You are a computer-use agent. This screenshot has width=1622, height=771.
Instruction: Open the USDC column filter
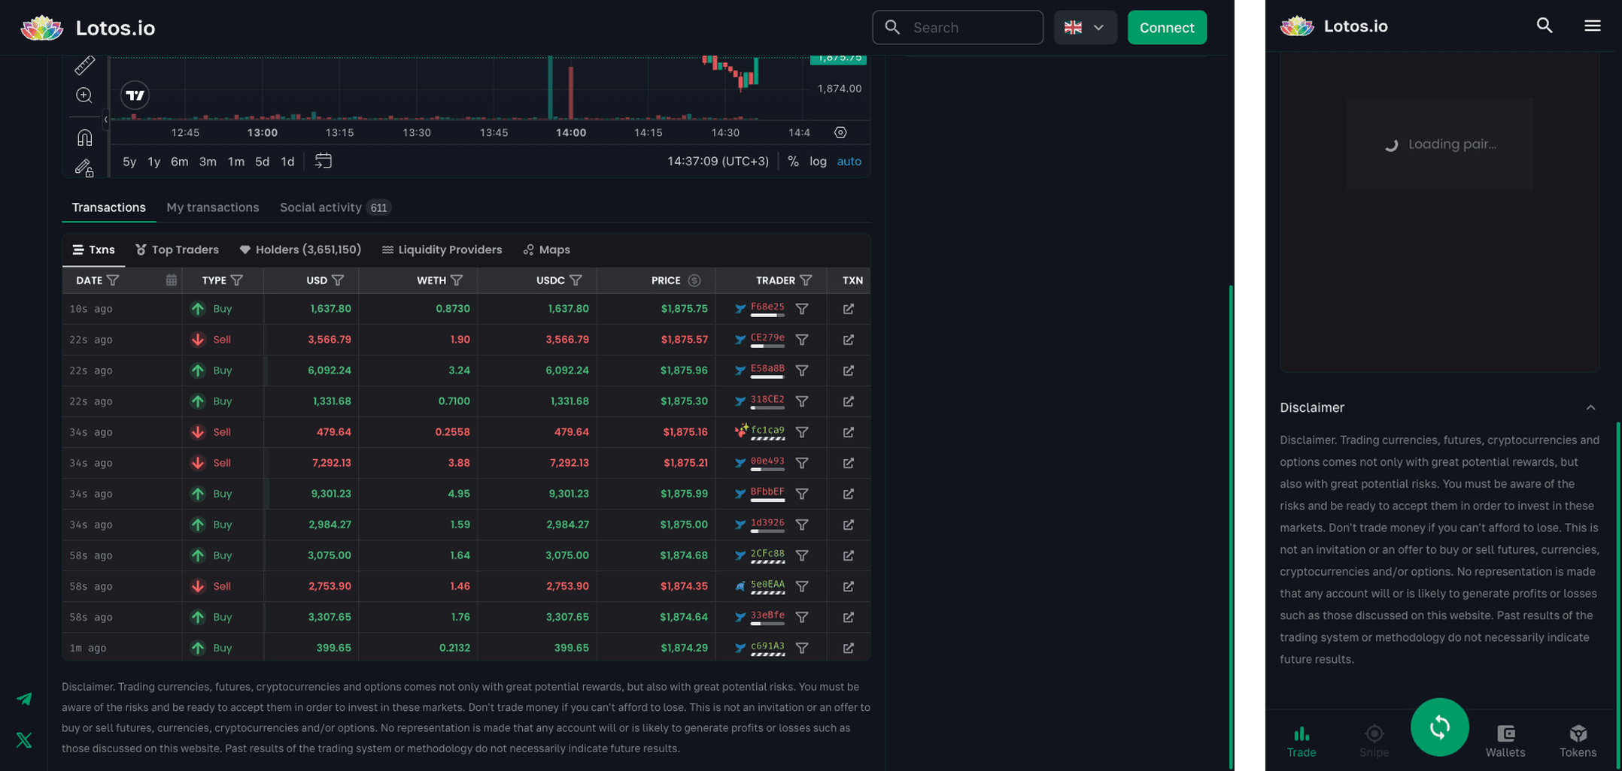pos(576,280)
